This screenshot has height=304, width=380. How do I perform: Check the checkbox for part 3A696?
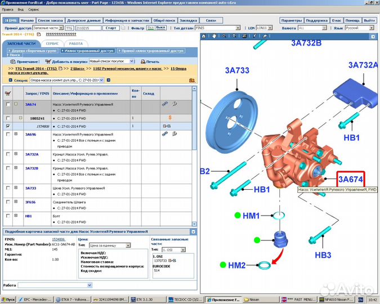(x=7, y=135)
